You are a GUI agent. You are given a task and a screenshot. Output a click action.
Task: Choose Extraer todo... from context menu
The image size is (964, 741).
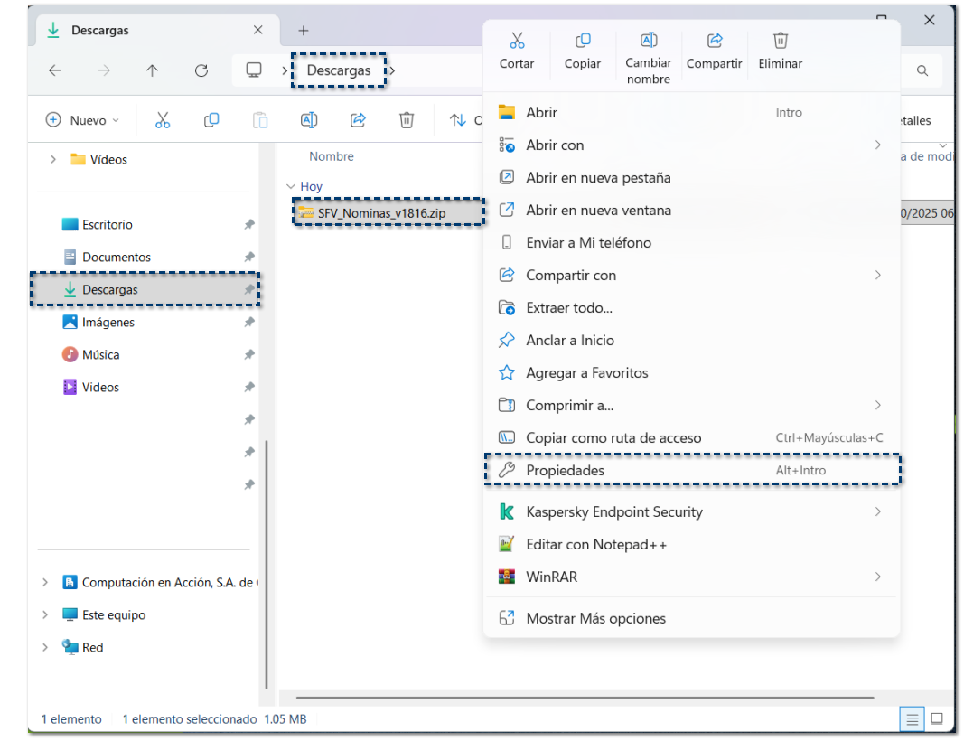click(569, 308)
